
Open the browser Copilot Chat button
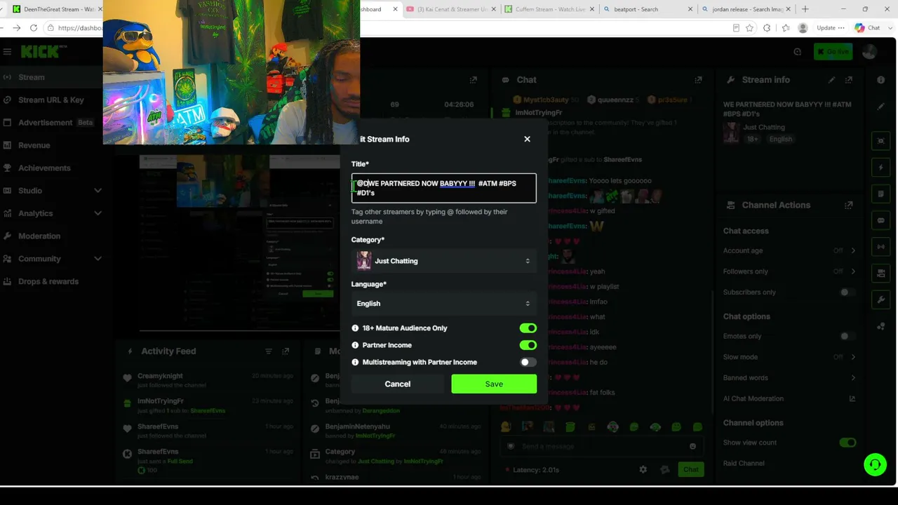(x=867, y=28)
